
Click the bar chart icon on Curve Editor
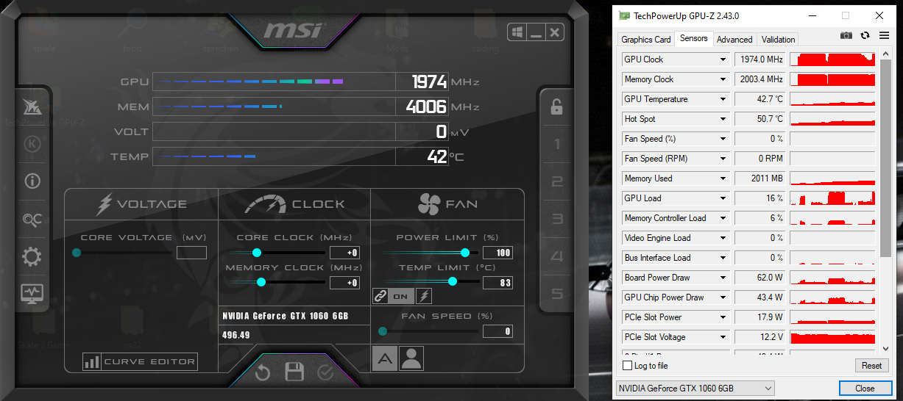tap(92, 362)
